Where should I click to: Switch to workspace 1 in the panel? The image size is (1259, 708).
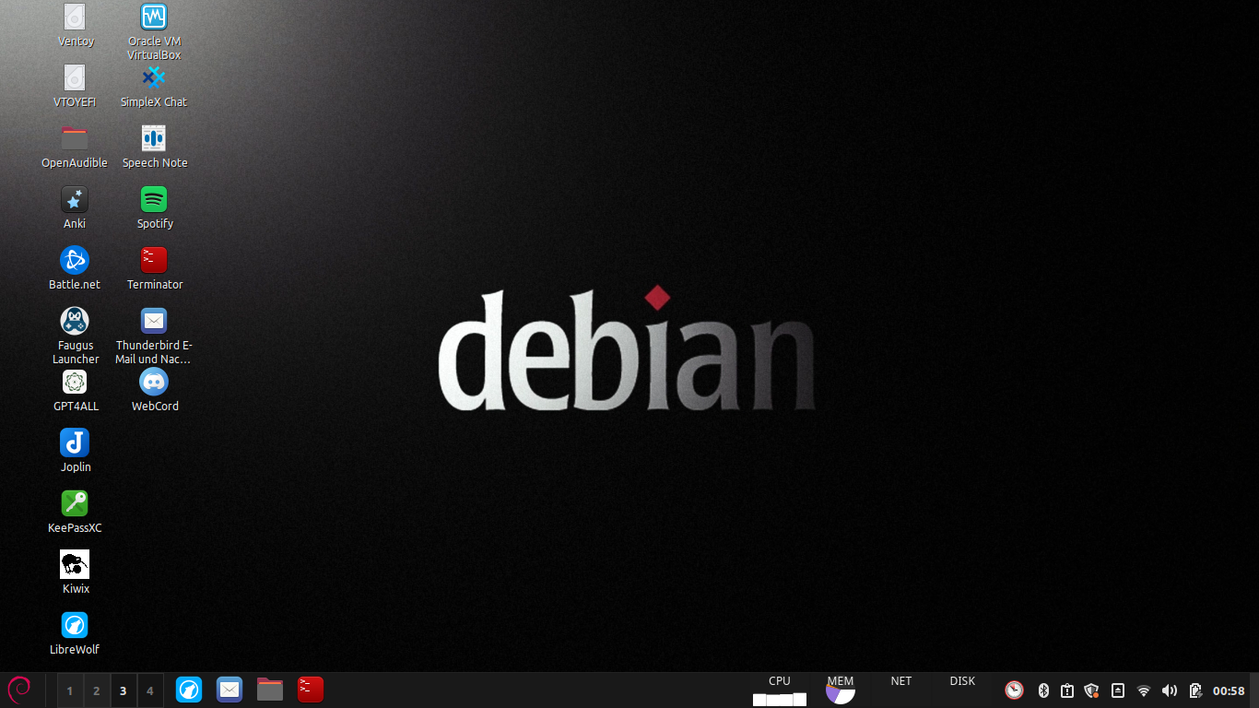coord(69,690)
